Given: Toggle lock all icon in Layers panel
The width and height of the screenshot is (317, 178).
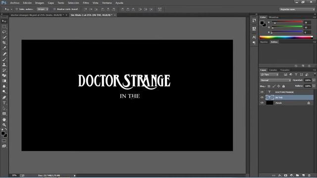Looking at the screenshot, I should (x=283, y=86).
